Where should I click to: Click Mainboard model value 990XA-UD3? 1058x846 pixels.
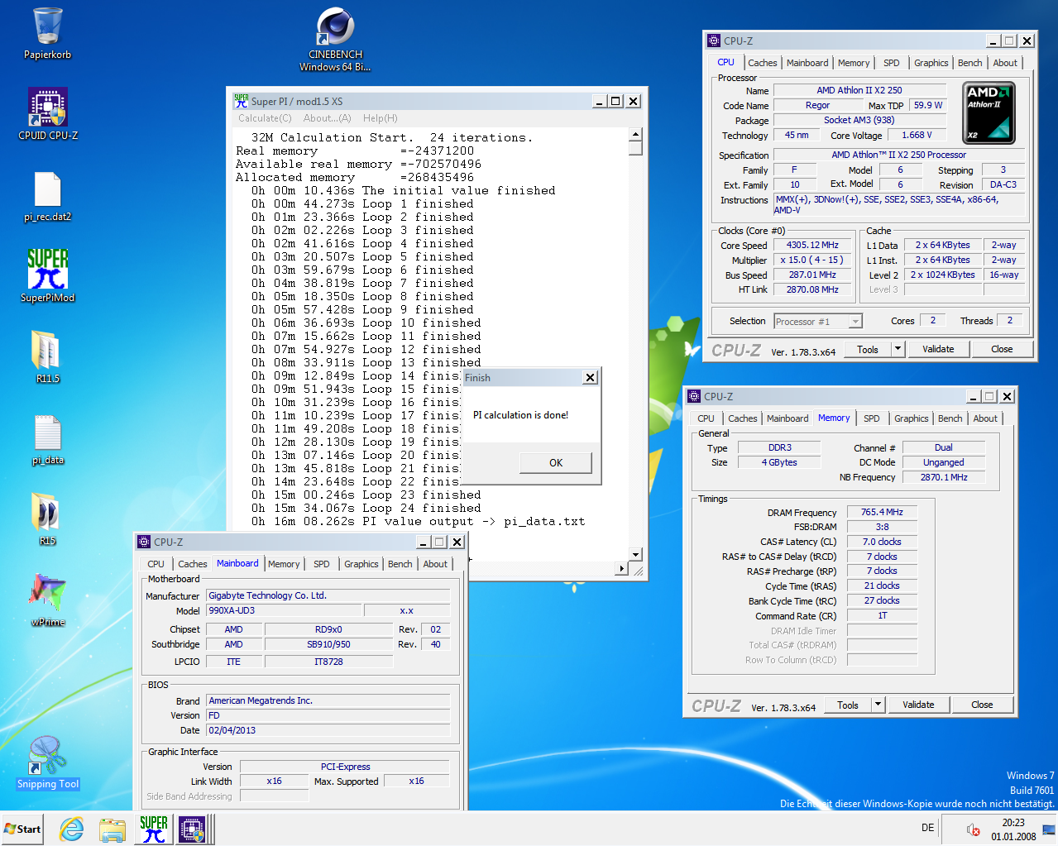(x=284, y=610)
